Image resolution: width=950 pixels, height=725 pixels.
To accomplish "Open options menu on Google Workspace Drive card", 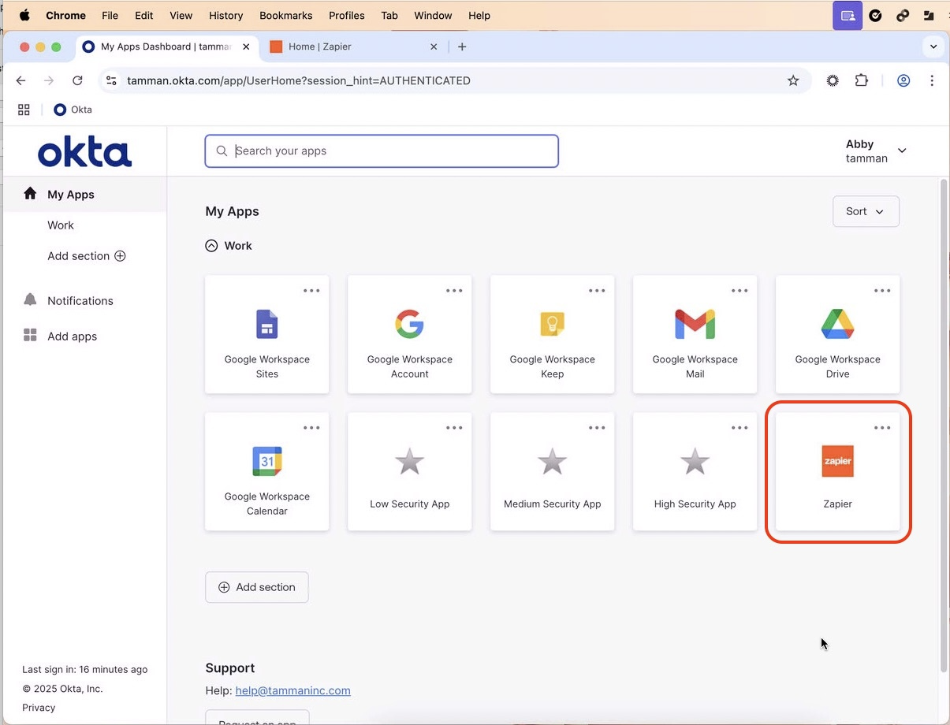I will (882, 291).
